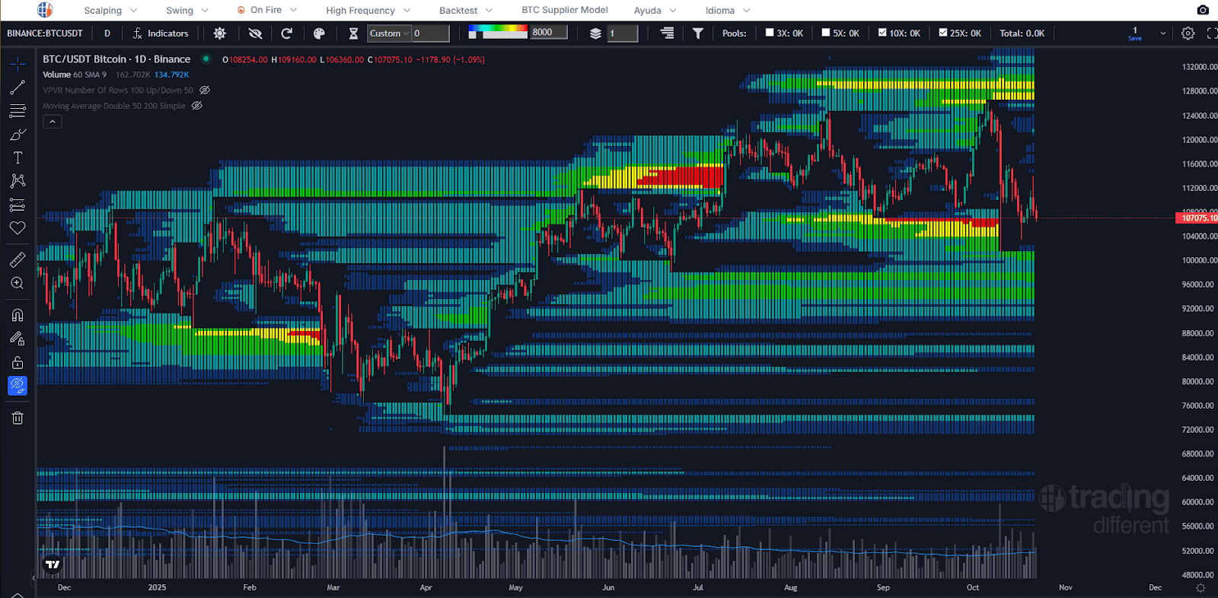
Task: Toggle stay in drawing mode pencil-lock
Action: [x=18, y=339]
